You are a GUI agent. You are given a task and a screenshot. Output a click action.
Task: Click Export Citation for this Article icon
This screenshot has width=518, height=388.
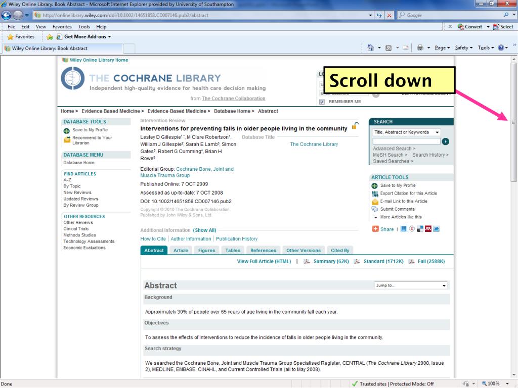click(375, 193)
